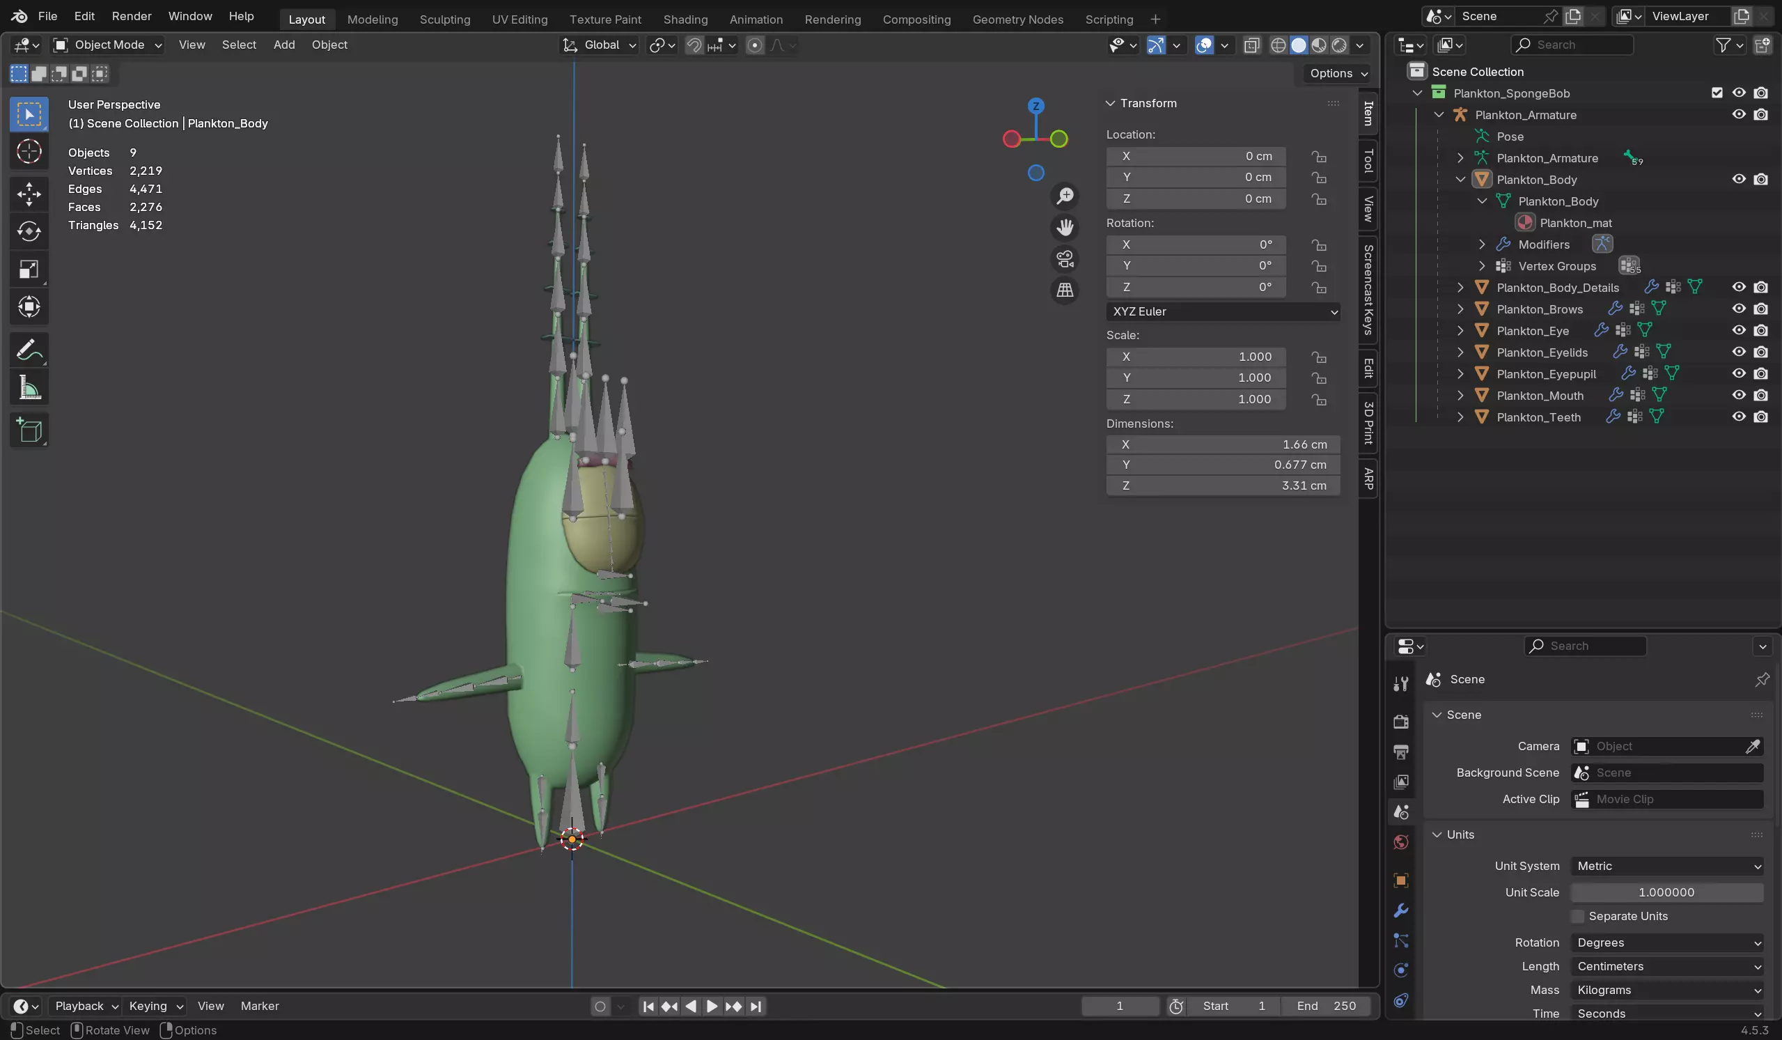The width and height of the screenshot is (1782, 1040).
Task: Lock the Scale Z value
Action: coord(1318,400)
